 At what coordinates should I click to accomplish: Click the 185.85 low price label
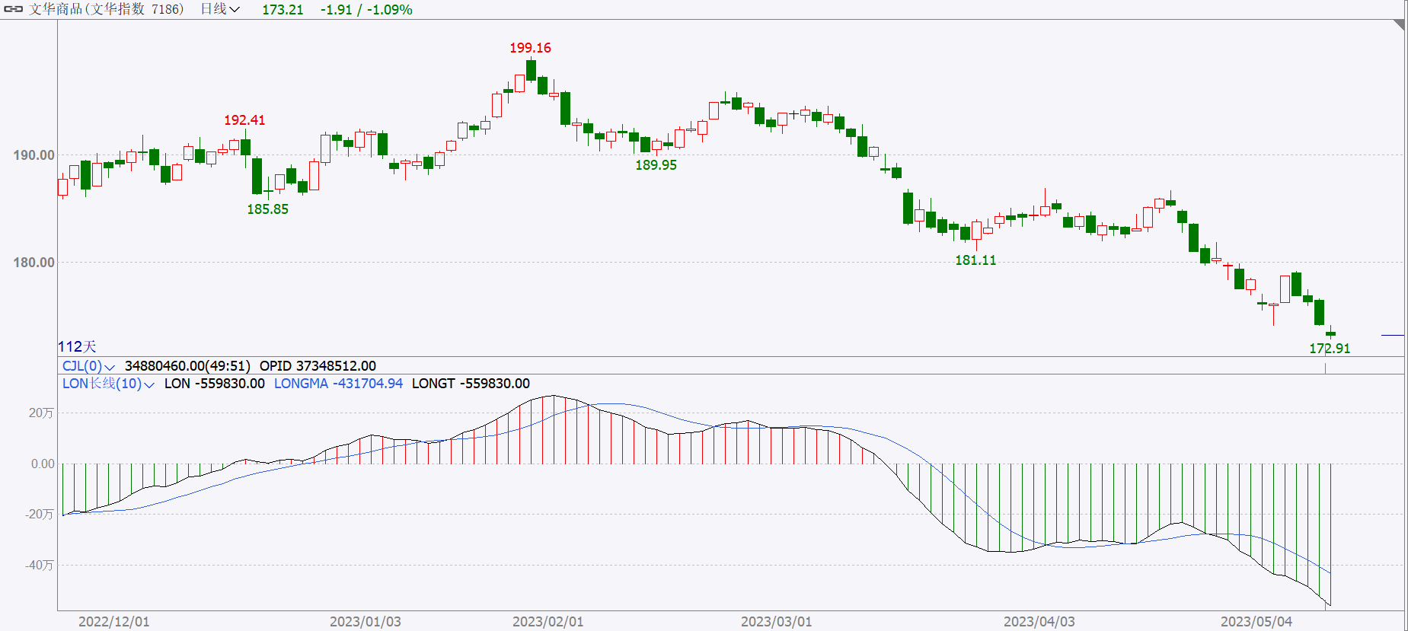pyautogui.click(x=267, y=209)
